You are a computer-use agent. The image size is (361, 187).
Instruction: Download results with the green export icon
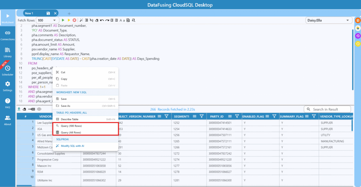pos(19,109)
